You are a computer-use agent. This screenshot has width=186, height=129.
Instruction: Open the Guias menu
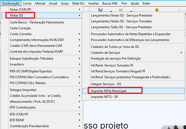click(65, 3)
